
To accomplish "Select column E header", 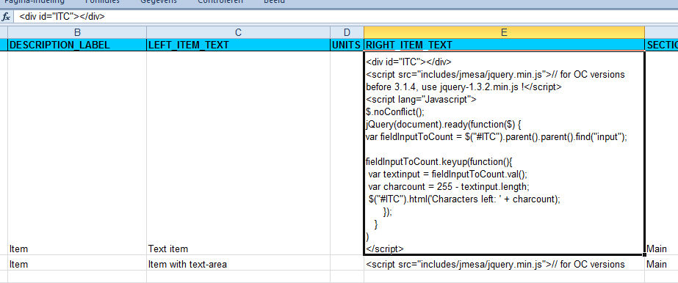I will [x=504, y=32].
